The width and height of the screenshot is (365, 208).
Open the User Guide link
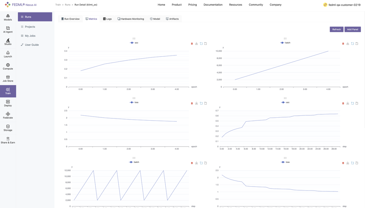click(35, 45)
